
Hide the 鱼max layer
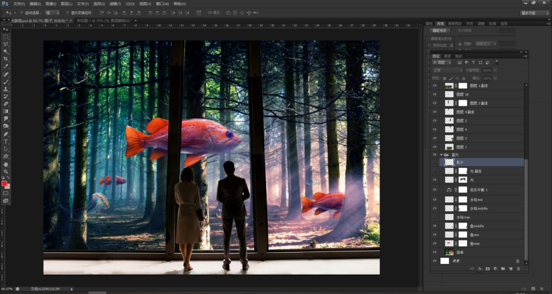pos(434,243)
